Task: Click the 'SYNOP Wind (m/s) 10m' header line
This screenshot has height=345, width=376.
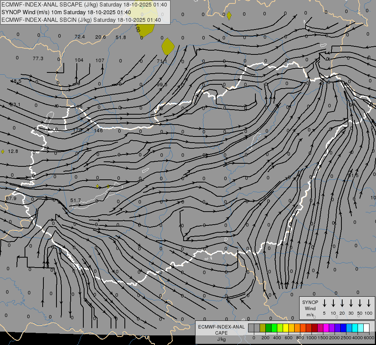Action: [x=66, y=12]
